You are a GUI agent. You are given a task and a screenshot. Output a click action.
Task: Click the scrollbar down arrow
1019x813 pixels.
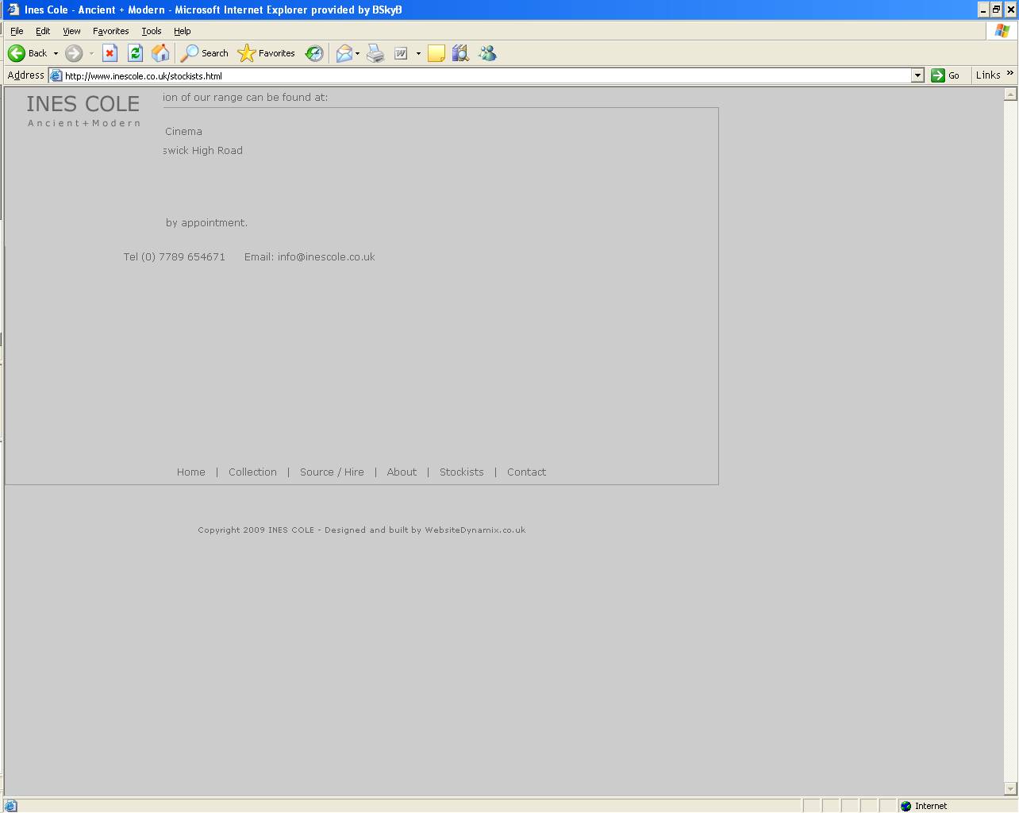pyautogui.click(x=1010, y=789)
